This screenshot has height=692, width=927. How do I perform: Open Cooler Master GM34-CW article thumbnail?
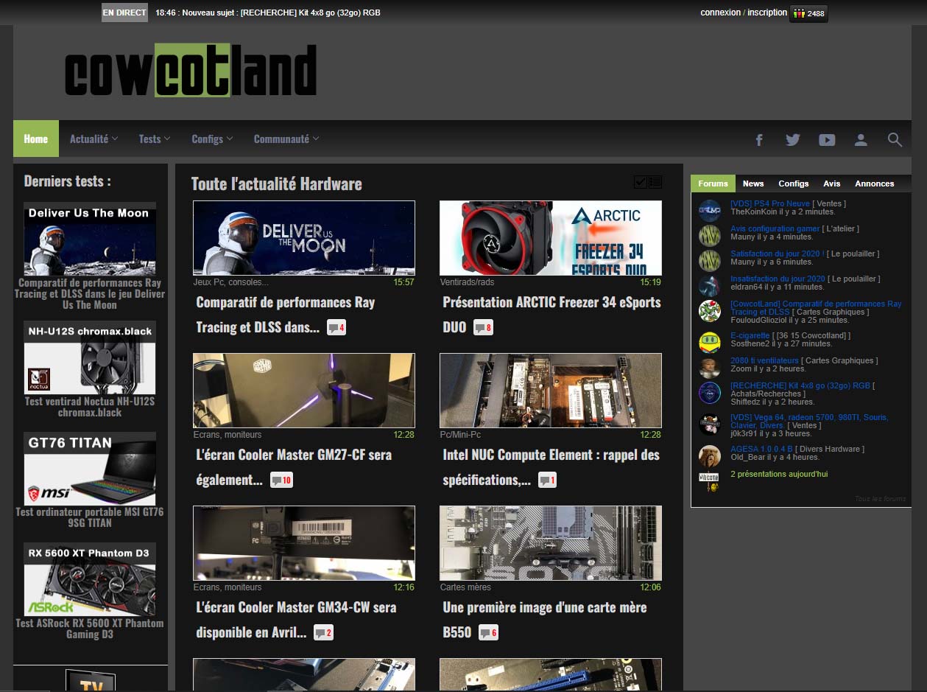point(304,543)
